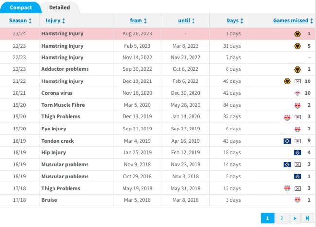This screenshot has width=316, height=227.
Task: Sort the table by Season column
Action: tap(20, 21)
